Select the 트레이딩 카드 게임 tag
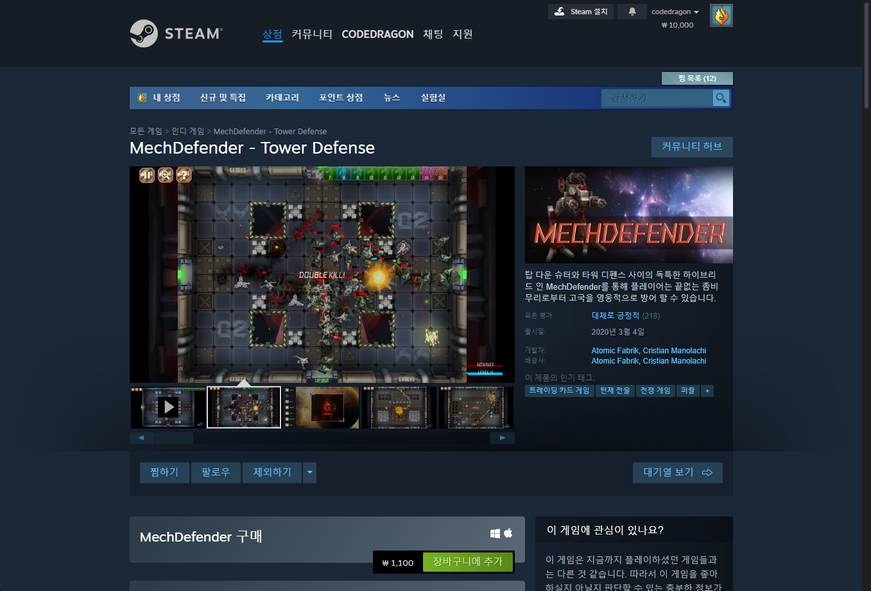The width and height of the screenshot is (871, 591). pos(559,391)
